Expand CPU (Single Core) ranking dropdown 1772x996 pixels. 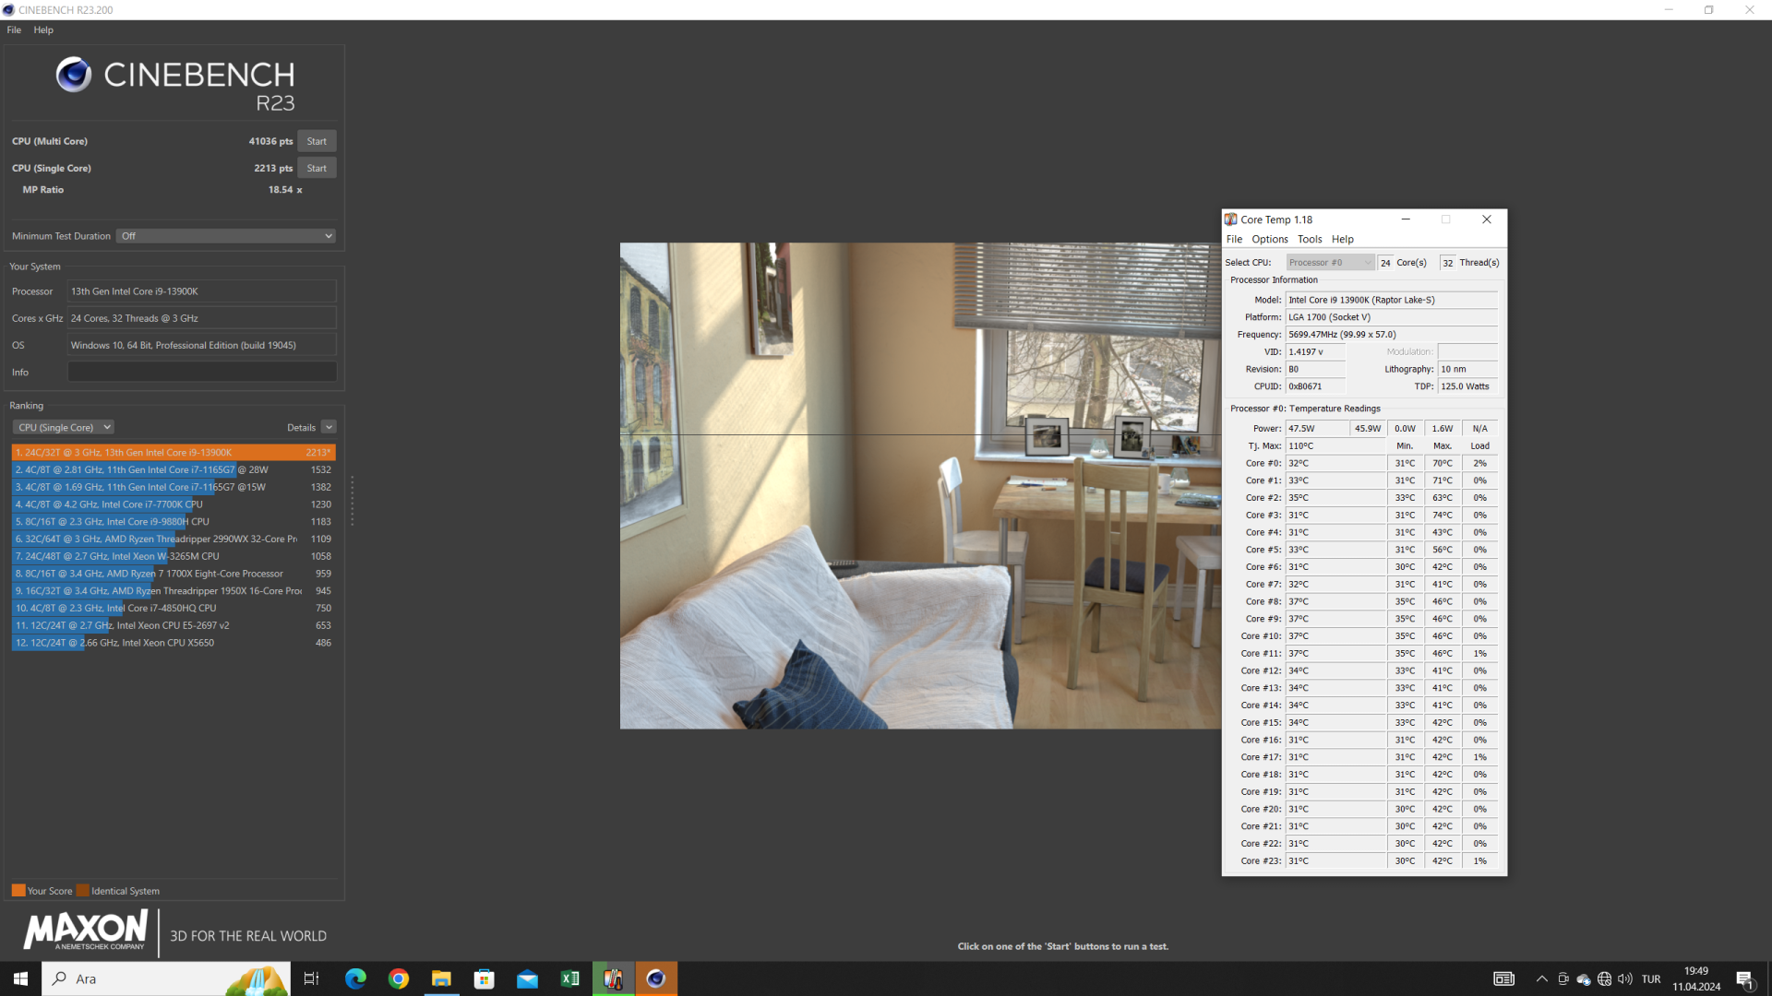coord(64,427)
